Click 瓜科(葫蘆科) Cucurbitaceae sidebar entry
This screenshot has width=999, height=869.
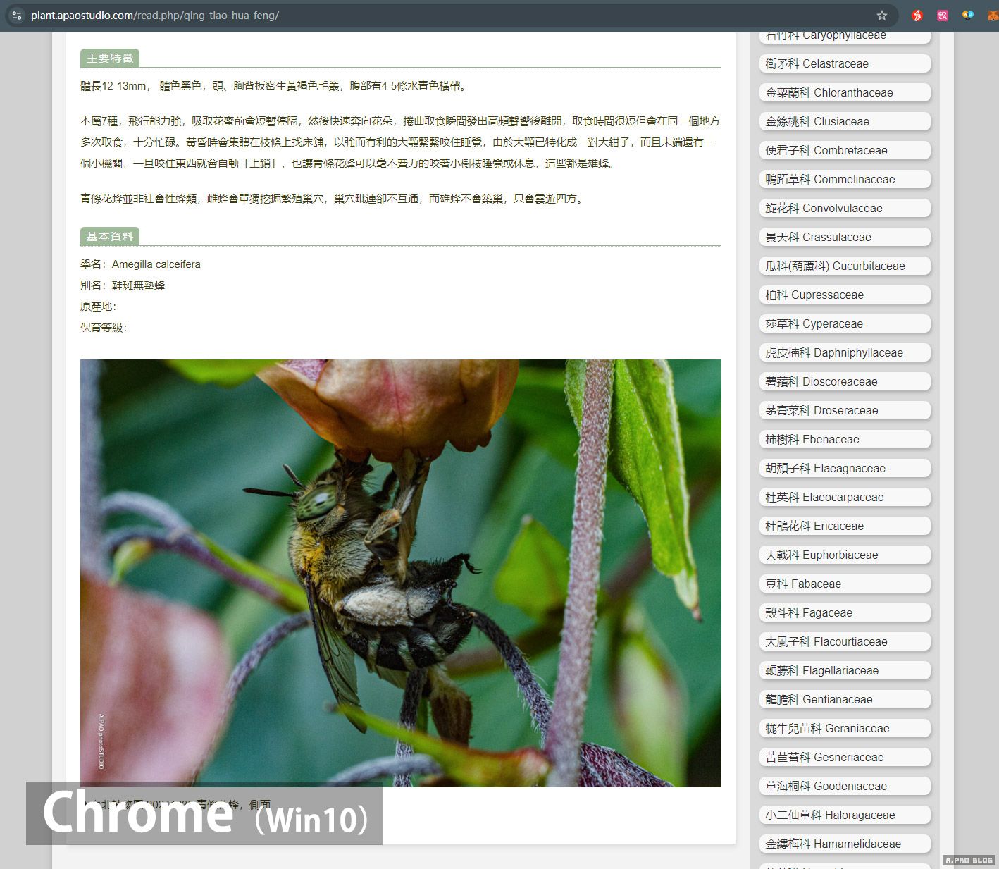844,266
